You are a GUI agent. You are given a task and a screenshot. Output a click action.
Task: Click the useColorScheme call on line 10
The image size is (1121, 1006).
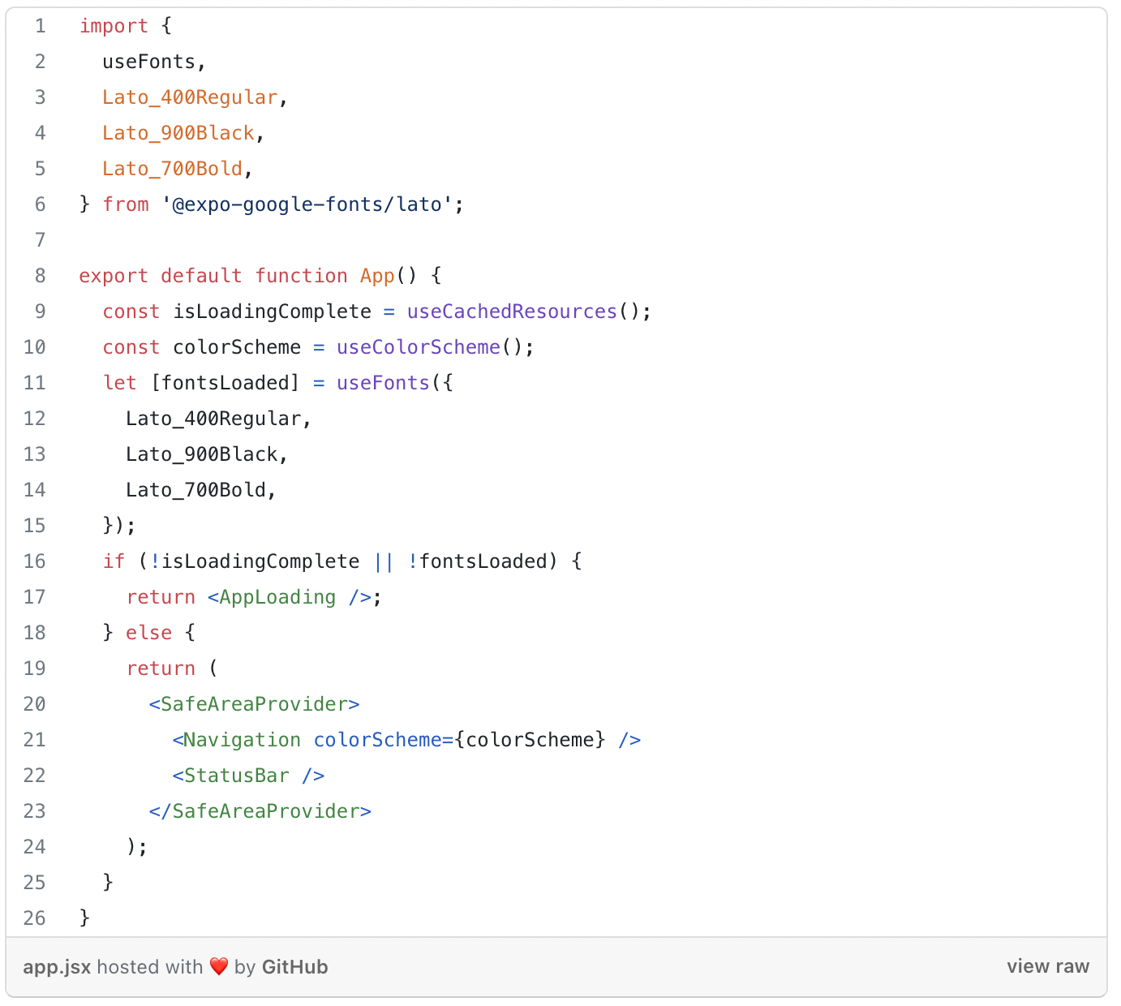click(418, 346)
